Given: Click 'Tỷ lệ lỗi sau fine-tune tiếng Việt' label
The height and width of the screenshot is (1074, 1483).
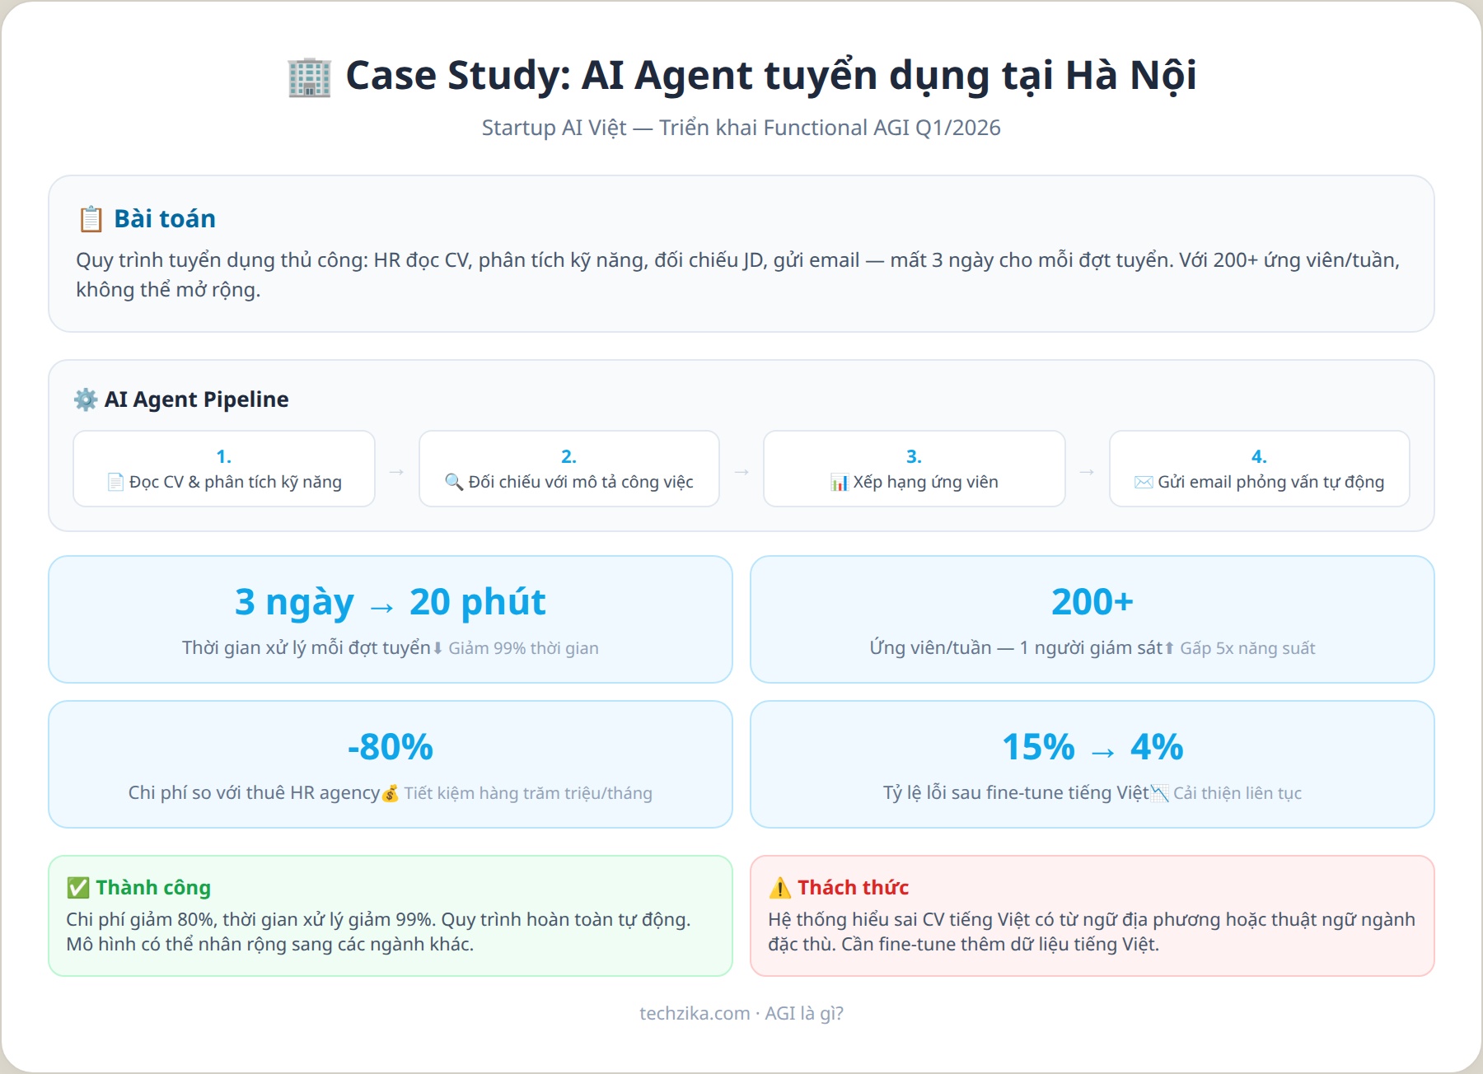Looking at the screenshot, I should (1016, 793).
